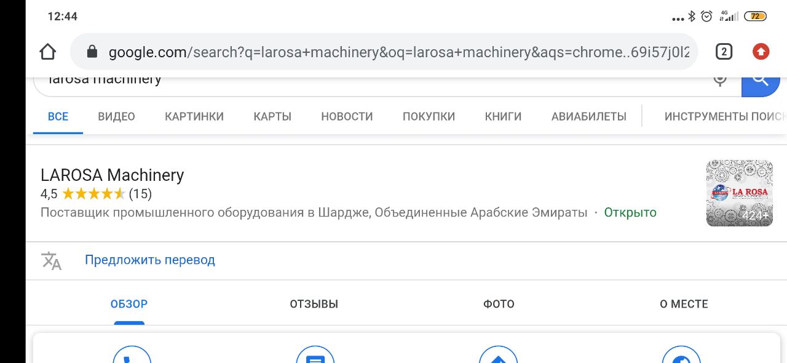Select the ФОТО tab
Image resolution: width=787 pixels, height=363 pixels.
click(499, 304)
